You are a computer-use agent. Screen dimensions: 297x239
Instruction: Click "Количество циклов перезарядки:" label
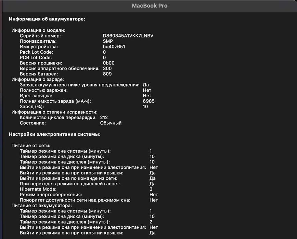(x=58, y=117)
